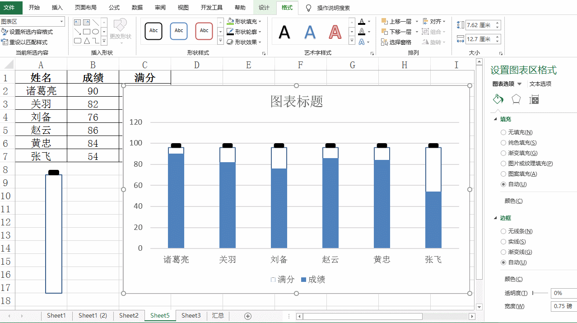Viewport: 577px width, 323px height.
Task: Click the 宽度 0.75磅 input field
Action: point(563,306)
